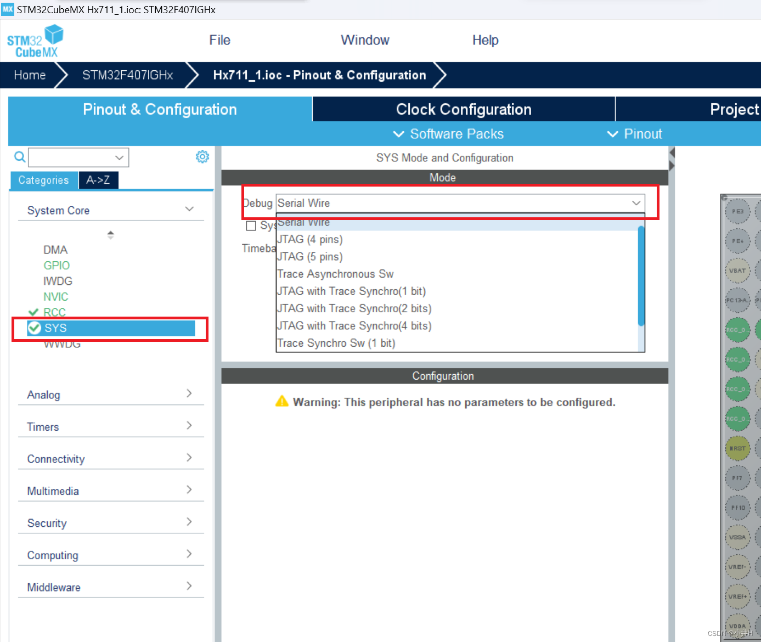
Task: Click the PF10 pin on chip
Action: pyautogui.click(x=737, y=508)
